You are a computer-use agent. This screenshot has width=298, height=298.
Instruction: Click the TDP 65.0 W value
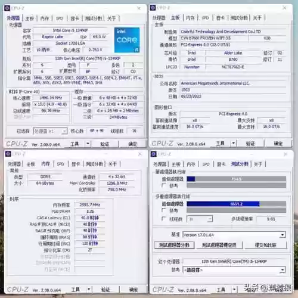click(x=99, y=37)
